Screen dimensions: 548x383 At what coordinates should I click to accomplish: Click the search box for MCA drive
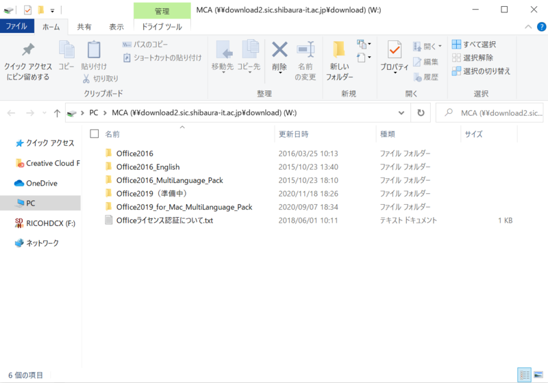489,113
